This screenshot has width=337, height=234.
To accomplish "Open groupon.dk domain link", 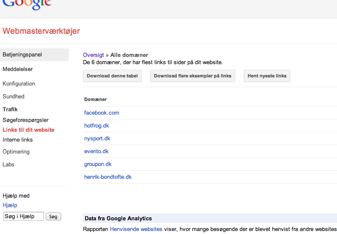I will 98,164.
